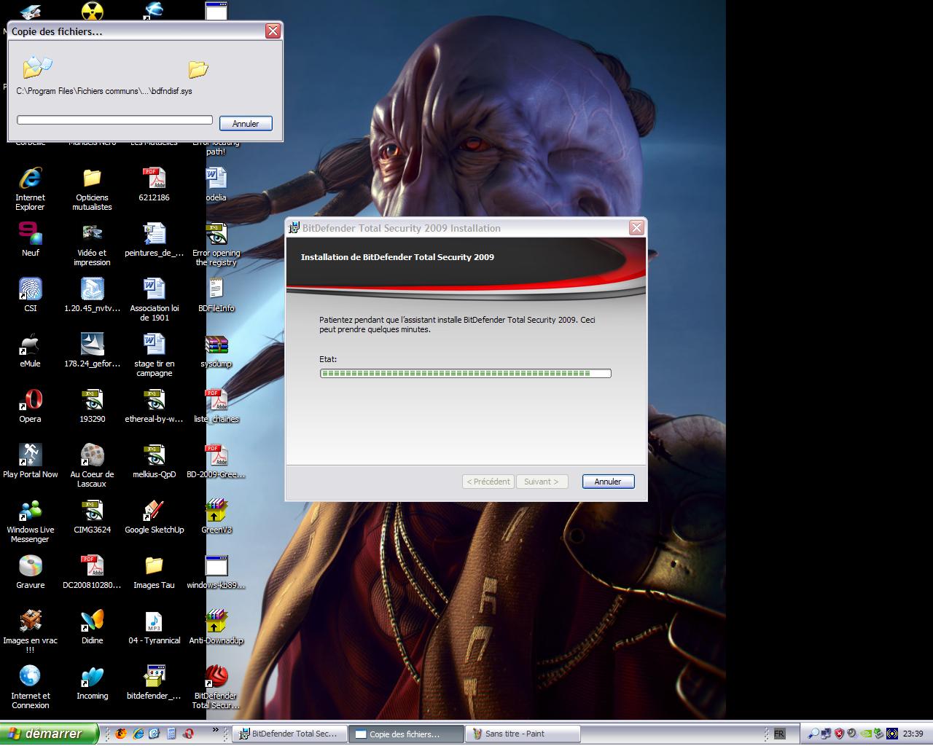
Task: Click the greyed-out Suivant button
Action: tap(542, 482)
